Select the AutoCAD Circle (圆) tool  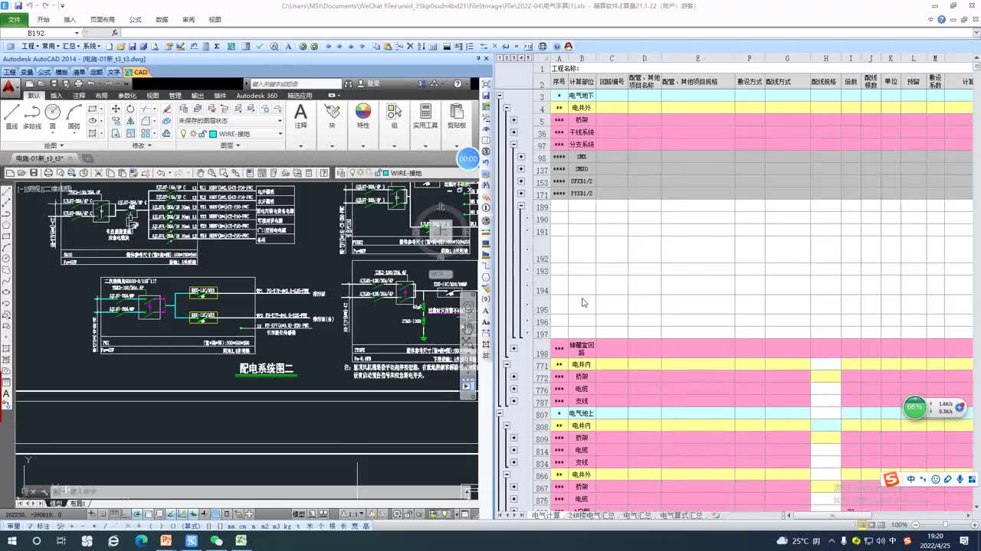tap(52, 116)
